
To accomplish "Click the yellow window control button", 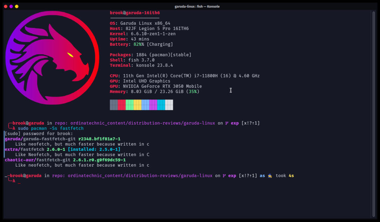I will coord(17,6).
